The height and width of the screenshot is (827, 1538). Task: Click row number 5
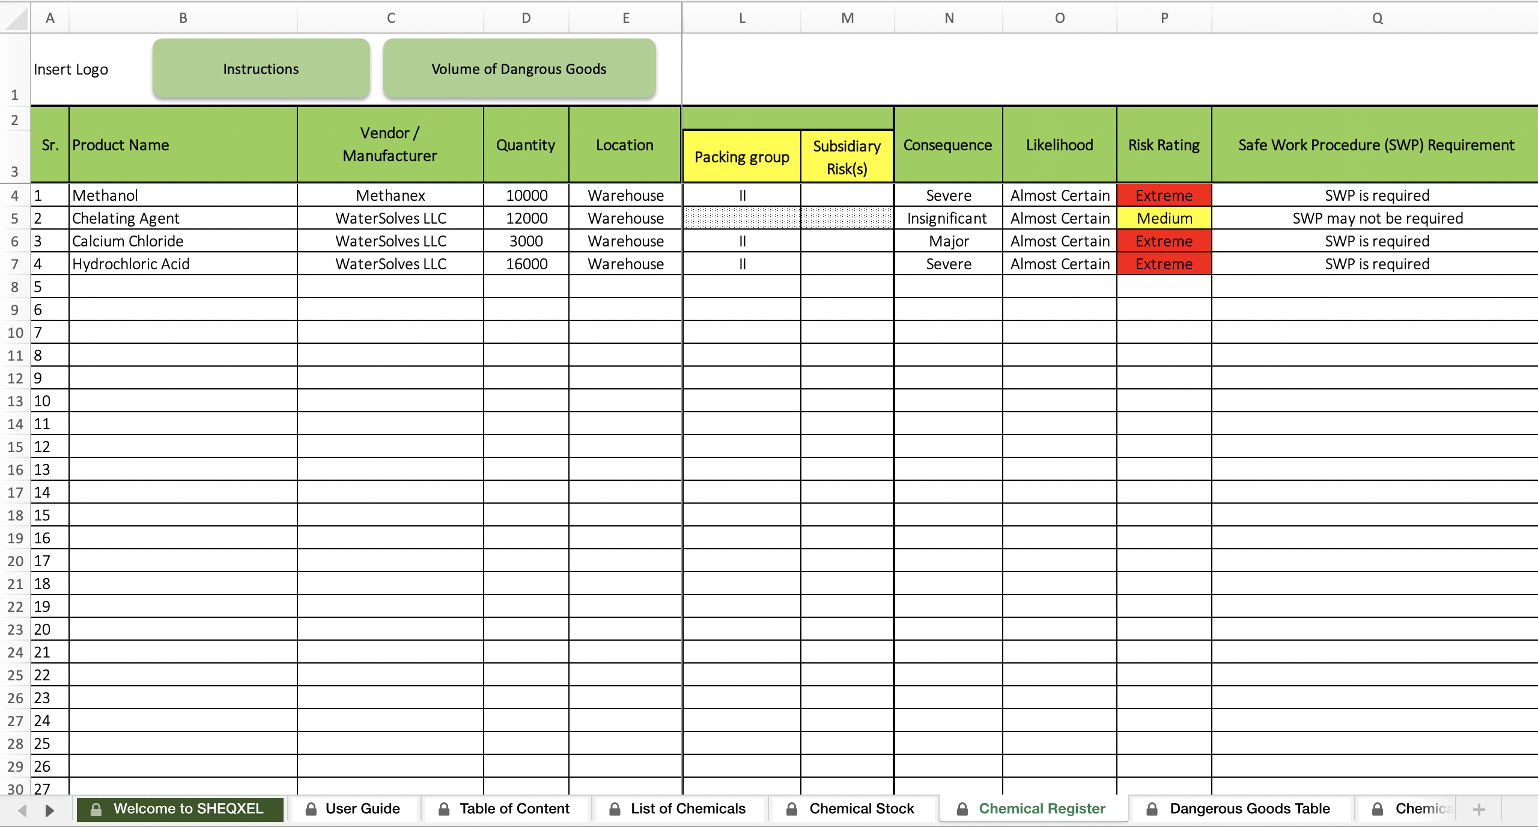click(14, 218)
